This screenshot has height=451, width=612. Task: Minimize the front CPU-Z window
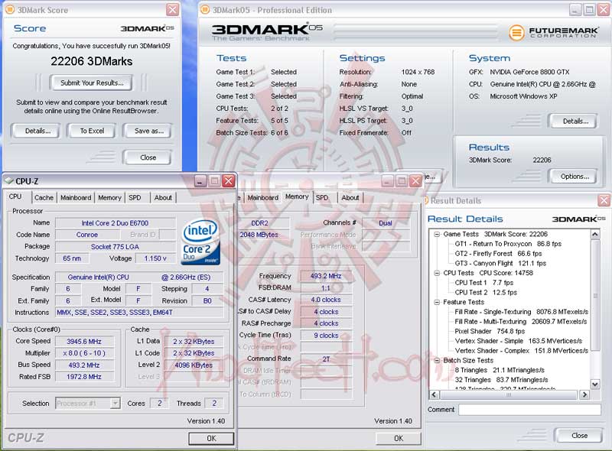pyautogui.click(x=200, y=181)
